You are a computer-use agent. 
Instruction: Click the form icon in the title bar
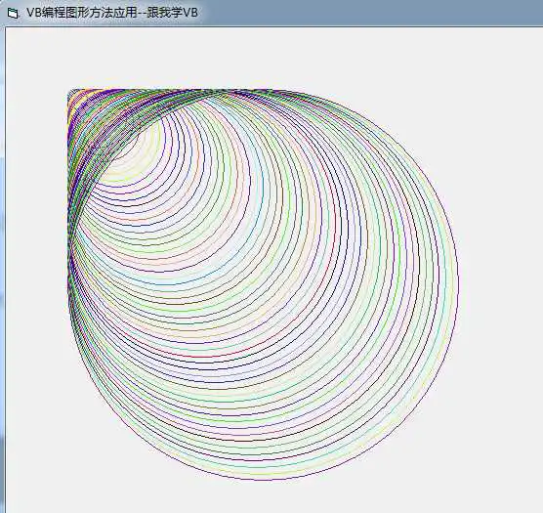click(13, 13)
